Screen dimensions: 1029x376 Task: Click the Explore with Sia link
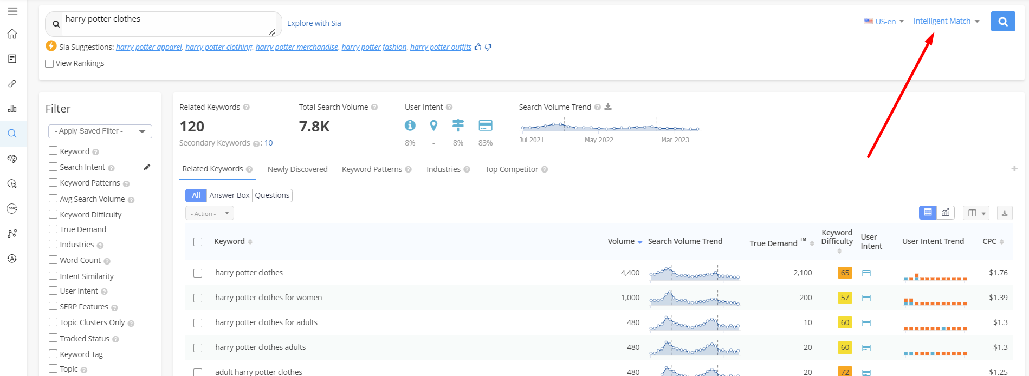pyautogui.click(x=314, y=23)
